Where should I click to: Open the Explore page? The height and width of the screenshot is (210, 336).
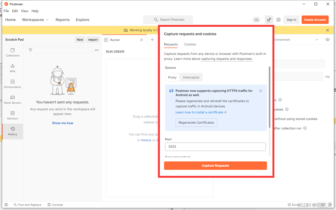click(x=82, y=20)
